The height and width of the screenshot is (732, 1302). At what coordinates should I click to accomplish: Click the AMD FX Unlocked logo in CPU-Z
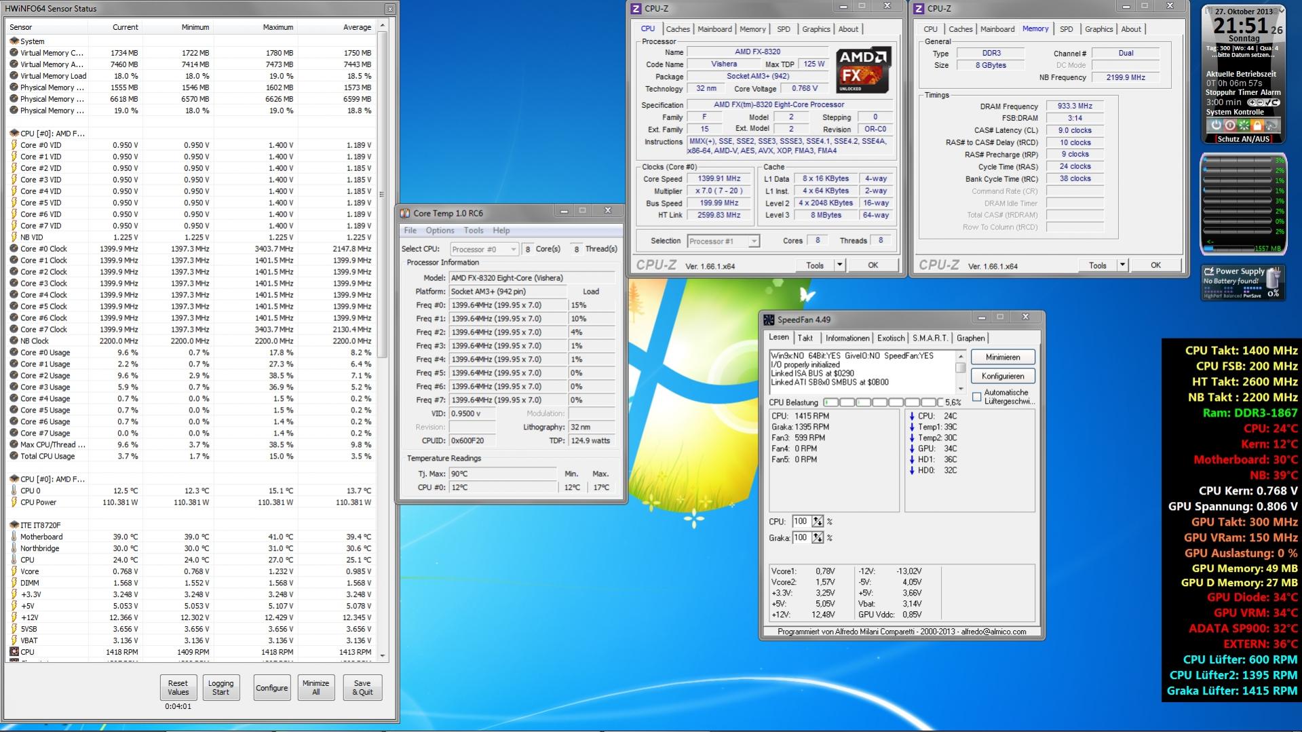pyautogui.click(x=863, y=70)
